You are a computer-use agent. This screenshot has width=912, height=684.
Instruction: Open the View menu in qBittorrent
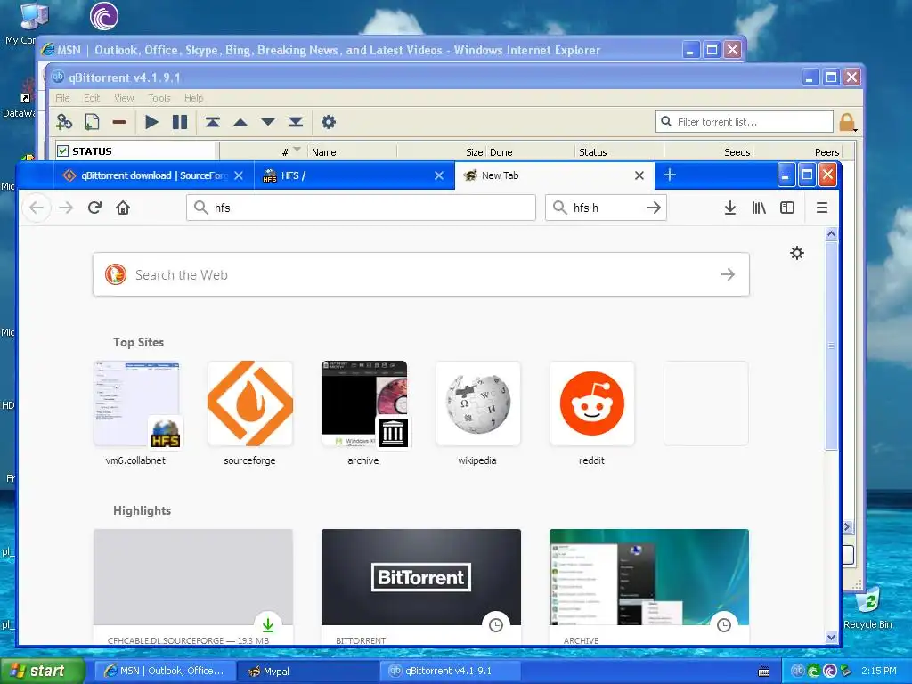(x=124, y=98)
